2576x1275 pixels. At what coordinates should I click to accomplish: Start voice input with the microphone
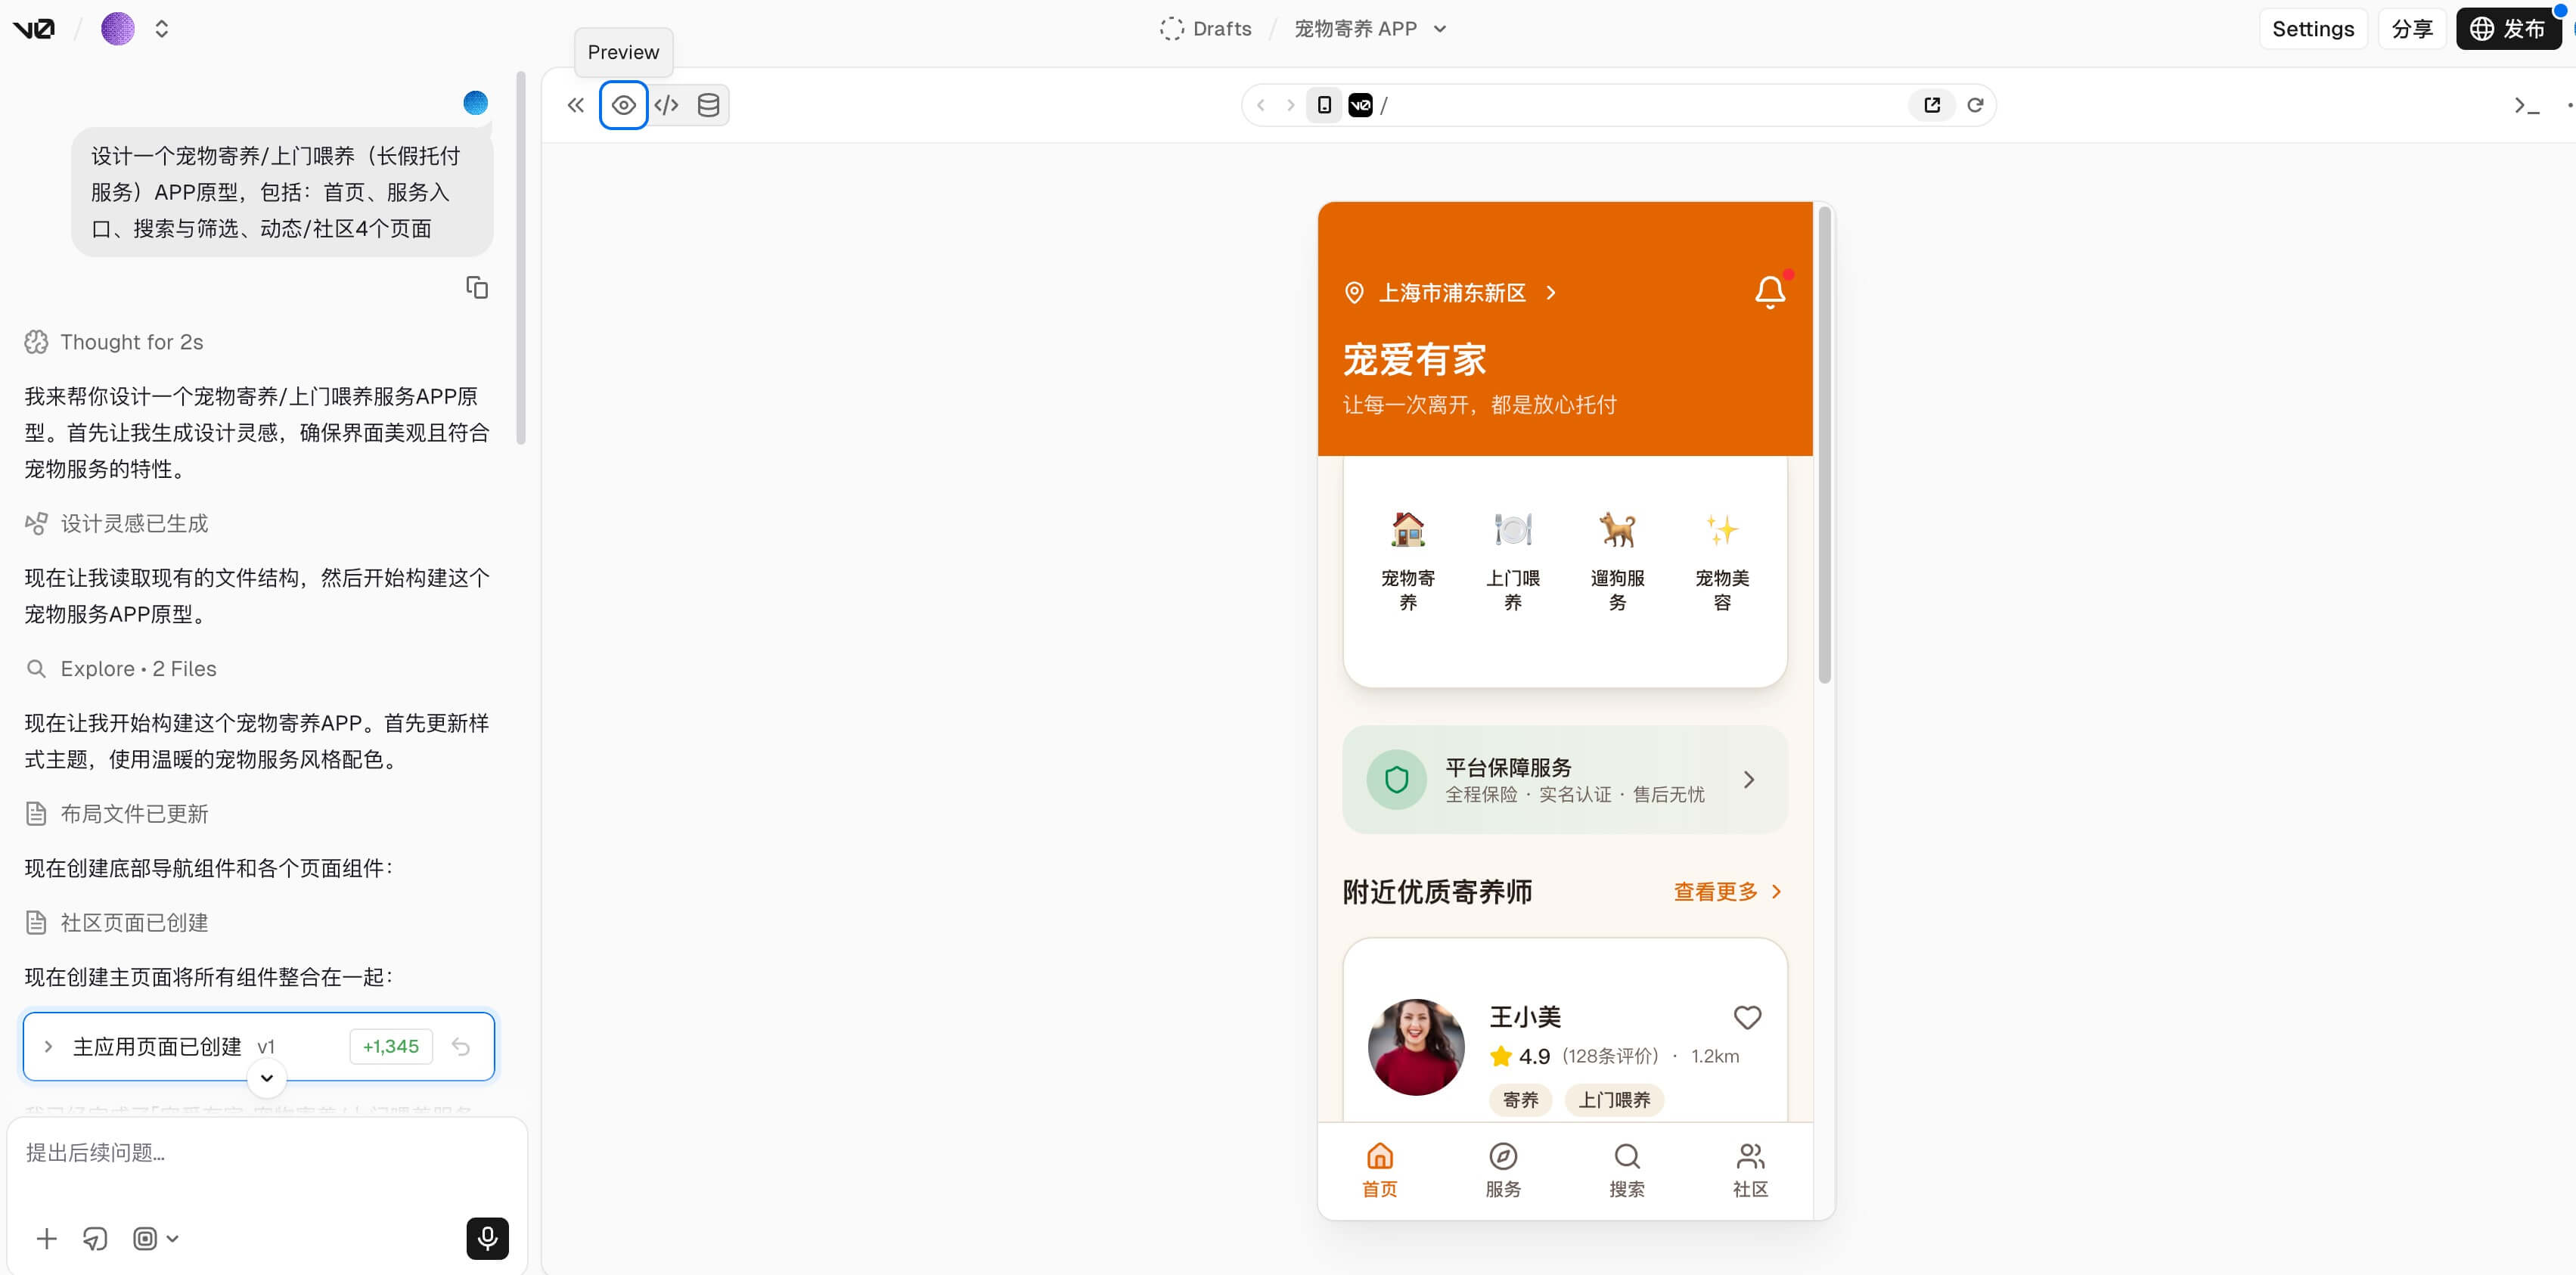487,1238
